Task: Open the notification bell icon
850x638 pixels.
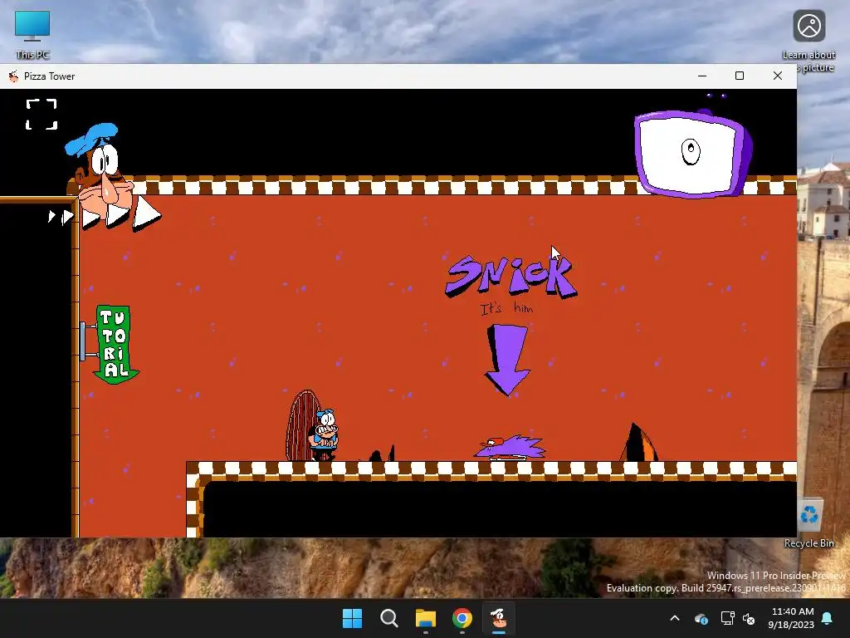Action: coord(828,618)
